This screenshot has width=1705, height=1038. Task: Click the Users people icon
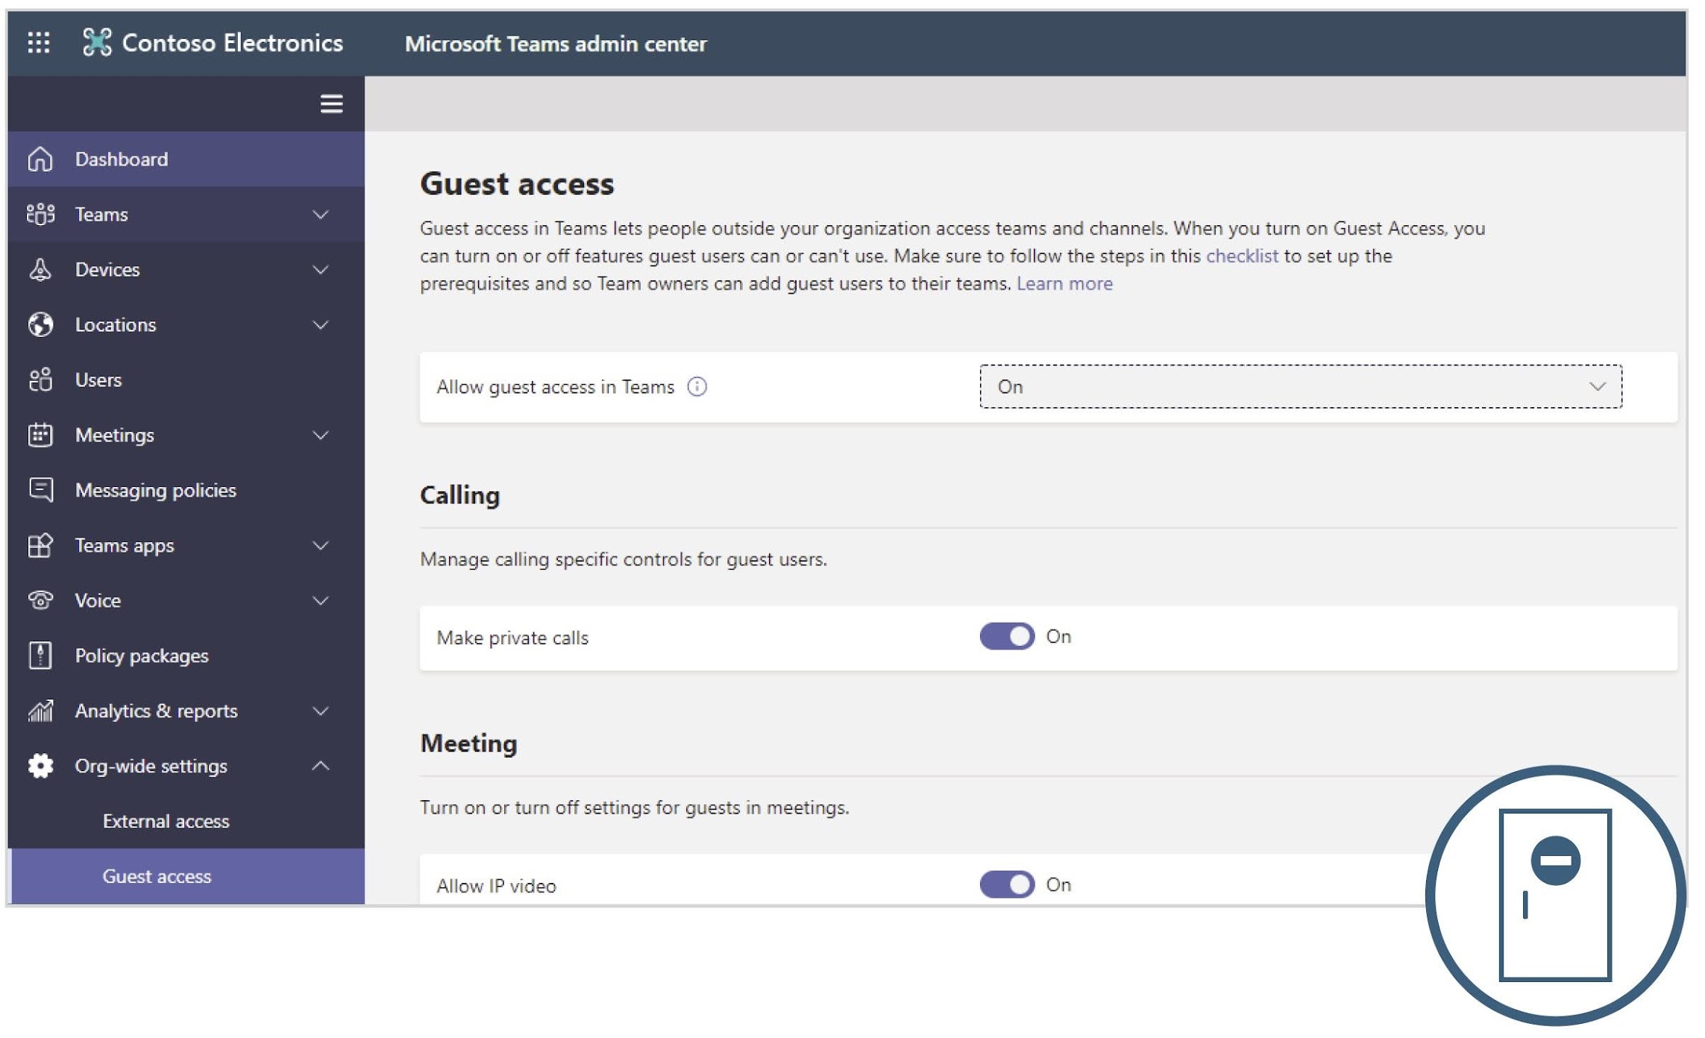pyautogui.click(x=40, y=380)
